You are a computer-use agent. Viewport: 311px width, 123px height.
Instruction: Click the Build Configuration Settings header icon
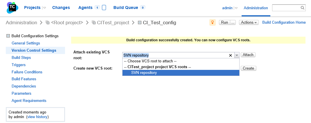[8, 36]
